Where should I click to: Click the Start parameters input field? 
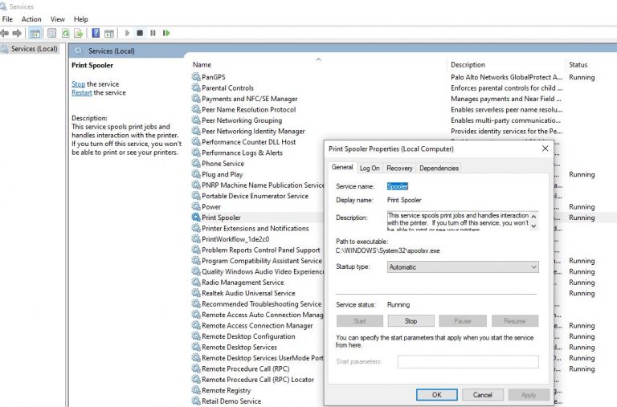[x=468, y=362]
